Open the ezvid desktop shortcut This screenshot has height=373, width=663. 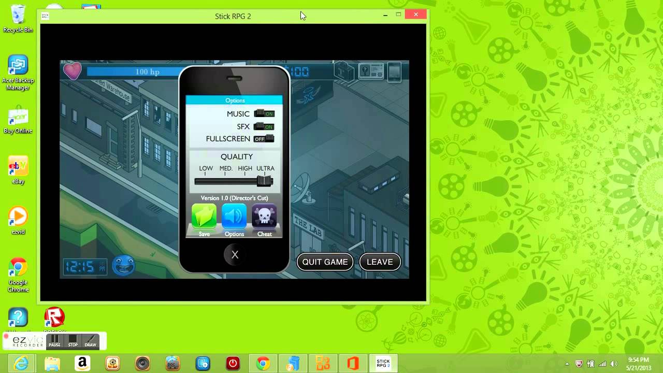tap(18, 221)
